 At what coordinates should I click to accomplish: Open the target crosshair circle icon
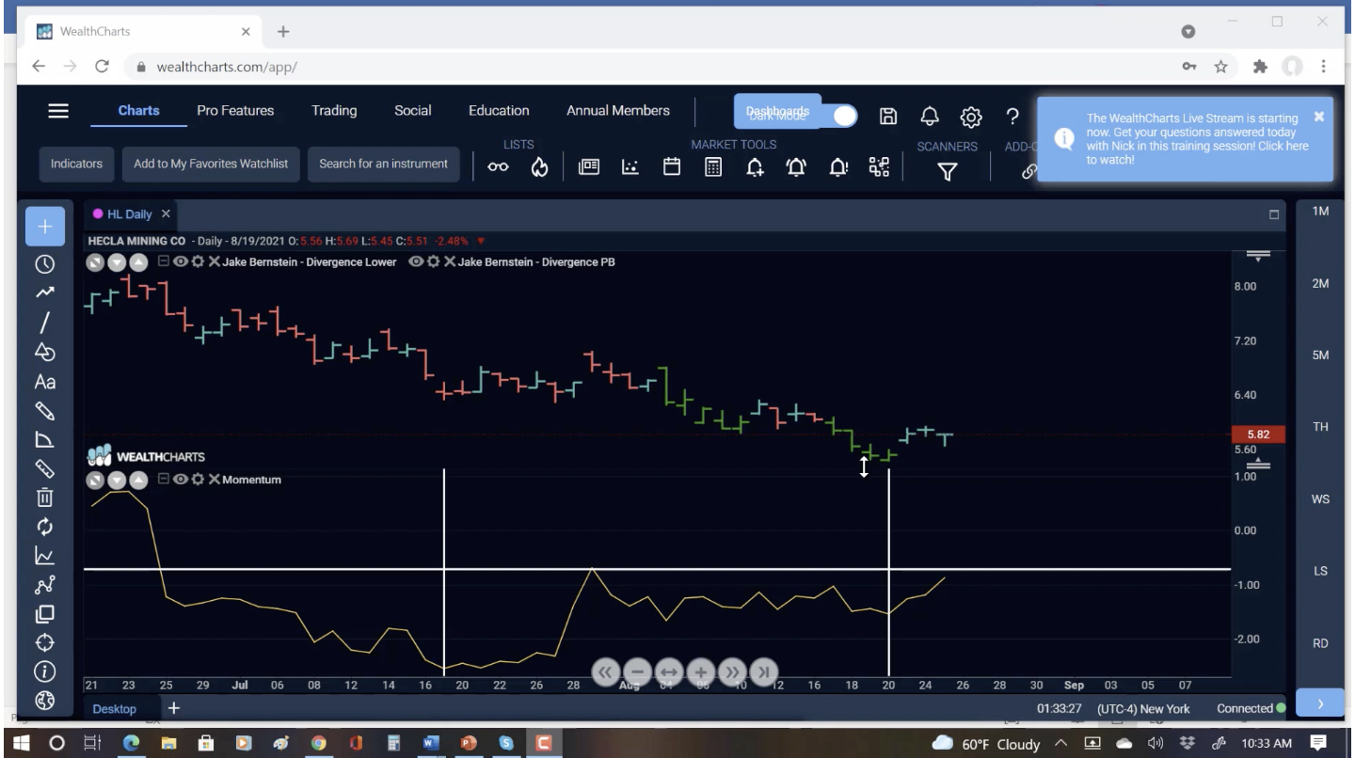tap(44, 643)
